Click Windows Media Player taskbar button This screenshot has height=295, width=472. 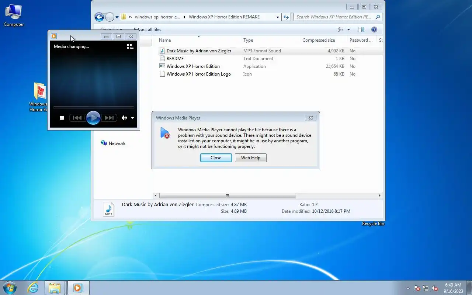click(x=78, y=288)
